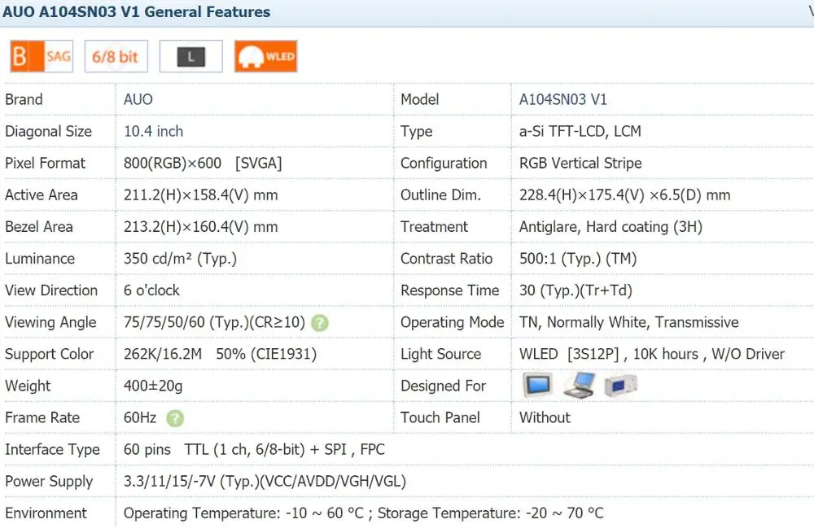This screenshot has width=814, height=528.
Task: Open the A104SN03 V1 model link
Action: pyautogui.click(x=562, y=99)
